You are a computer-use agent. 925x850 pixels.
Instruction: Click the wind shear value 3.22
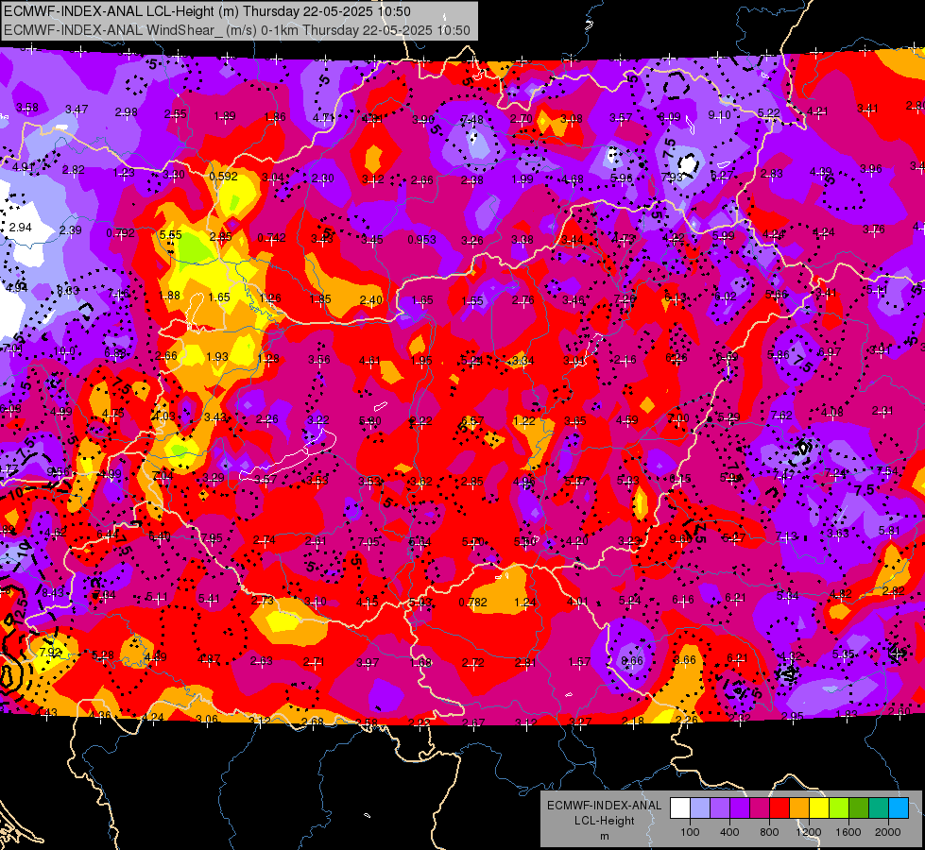[318, 419]
